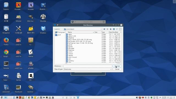Open KSnapshot desktop icon
Viewport: 176px width, 99px height.
(6, 30)
